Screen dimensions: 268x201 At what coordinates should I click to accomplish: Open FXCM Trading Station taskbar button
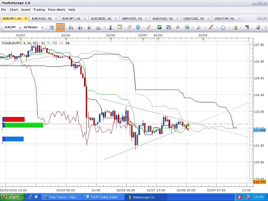coord(104,197)
